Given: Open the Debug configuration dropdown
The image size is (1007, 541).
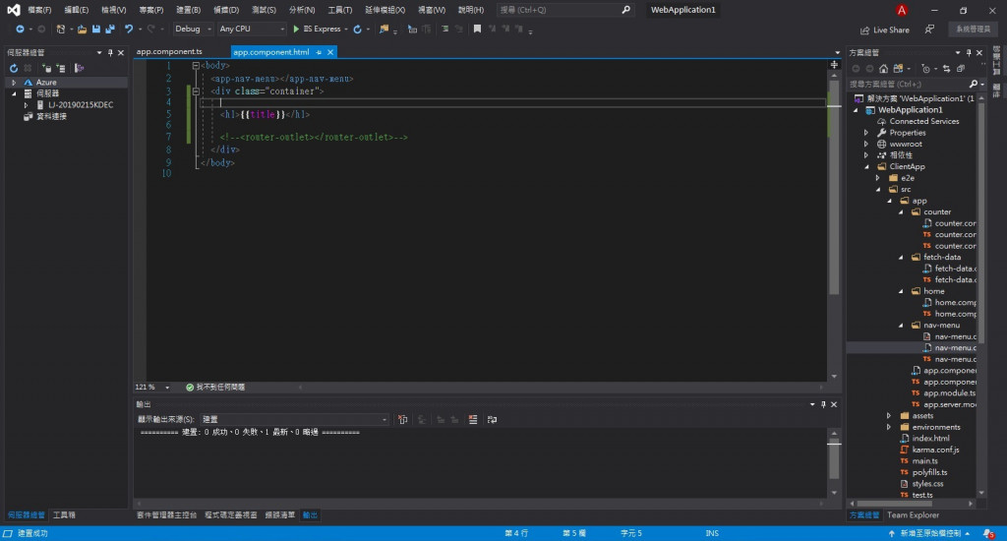Looking at the screenshot, I should pyautogui.click(x=193, y=30).
